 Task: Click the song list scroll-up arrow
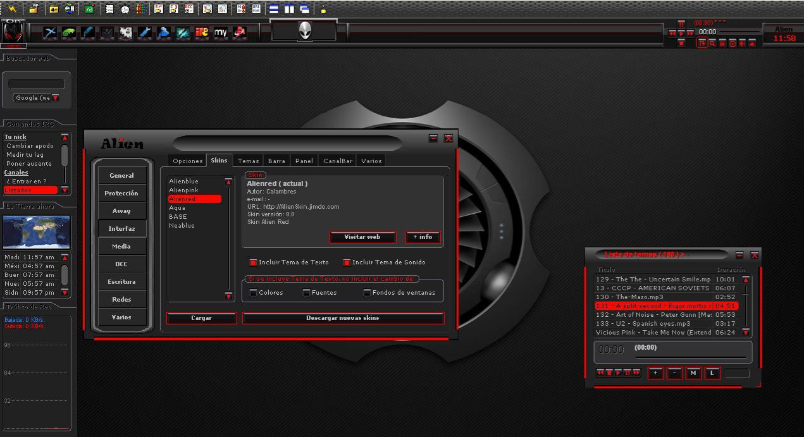tap(746, 280)
